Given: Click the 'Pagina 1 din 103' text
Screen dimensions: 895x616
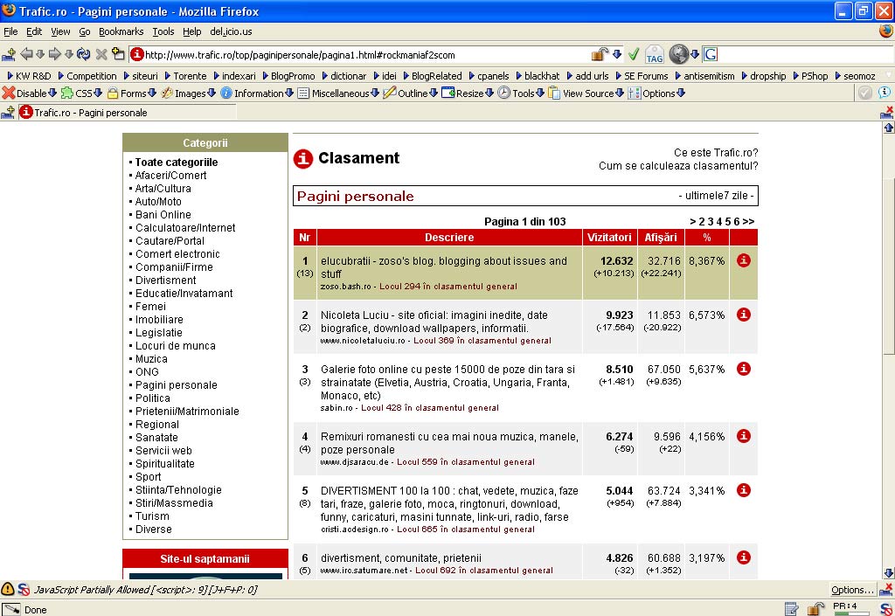Looking at the screenshot, I should [x=525, y=221].
